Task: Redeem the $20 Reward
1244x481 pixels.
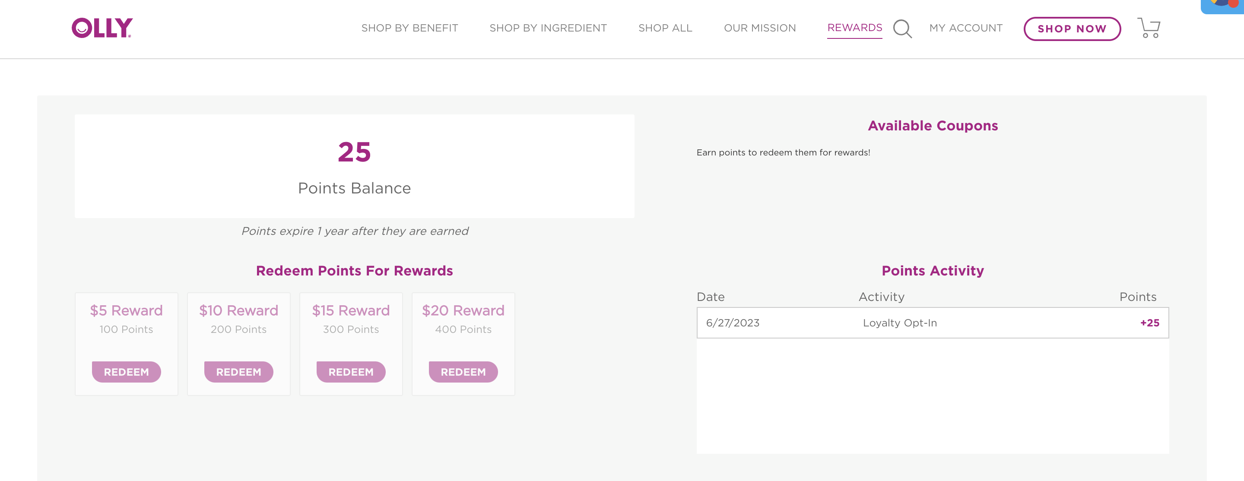Action: point(463,372)
